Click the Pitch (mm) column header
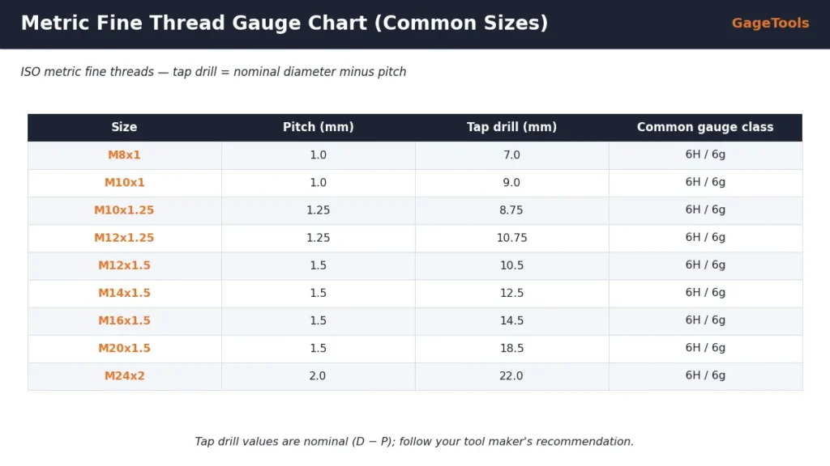This screenshot has height=466, width=830. (x=318, y=127)
